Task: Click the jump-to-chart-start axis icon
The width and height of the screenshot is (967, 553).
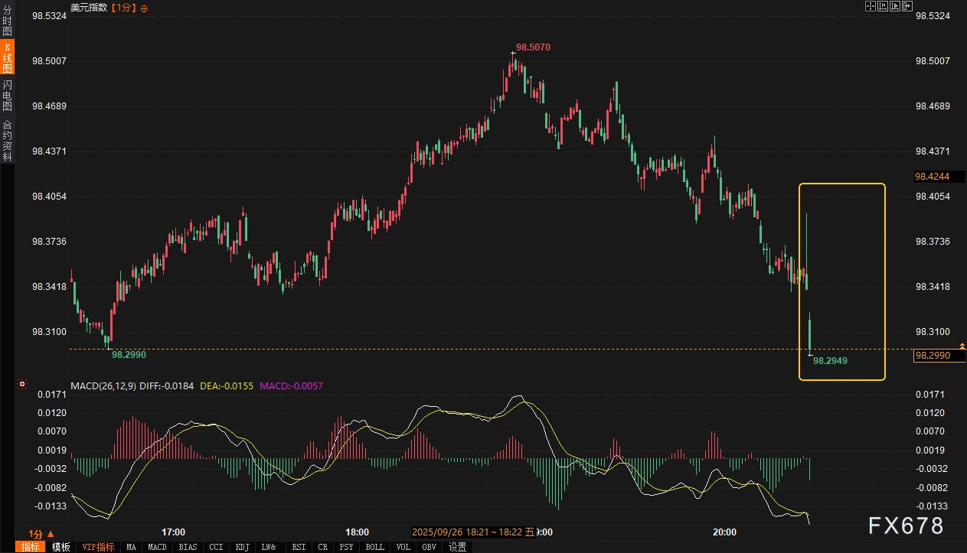Action: point(882,7)
